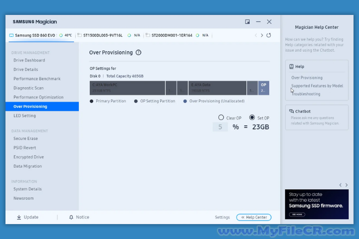The width and height of the screenshot is (359, 239).
Task: Open Over Provisioning help topic
Action: coord(307,78)
